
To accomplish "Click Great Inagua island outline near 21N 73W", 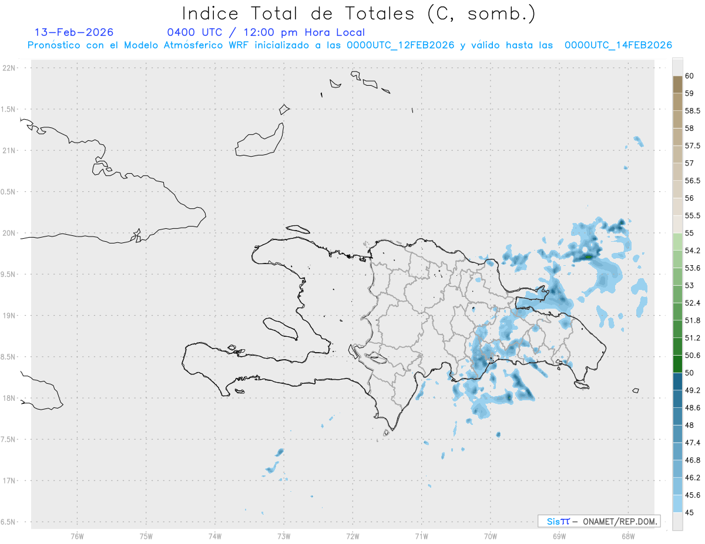I will (x=260, y=140).
